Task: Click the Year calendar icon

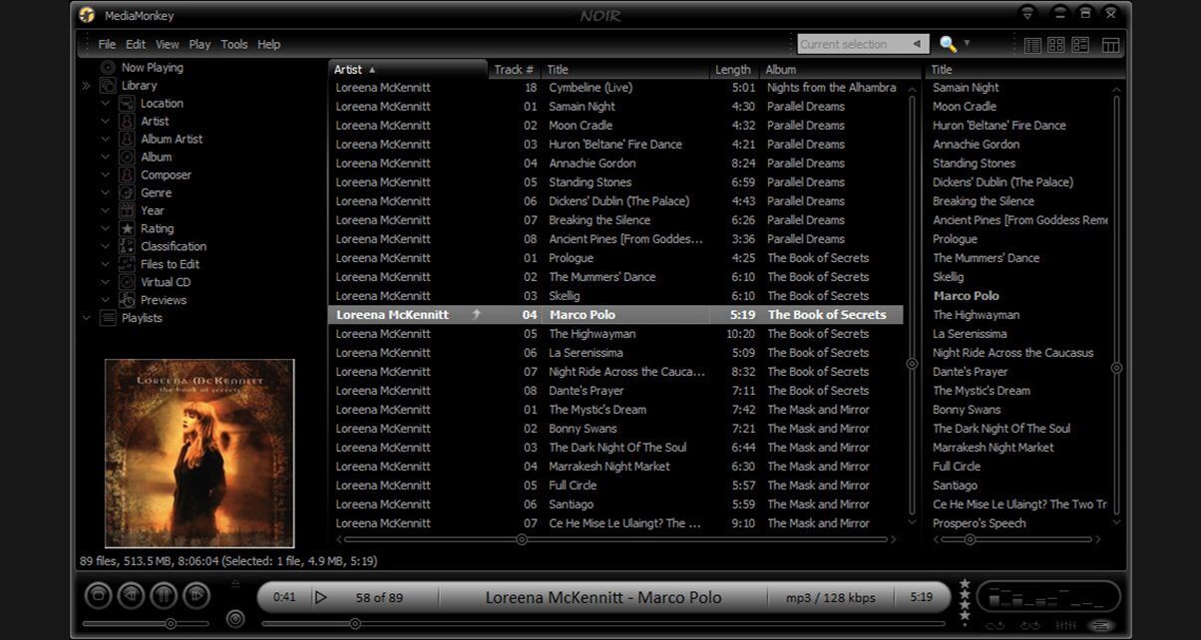Action: (127, 211)
